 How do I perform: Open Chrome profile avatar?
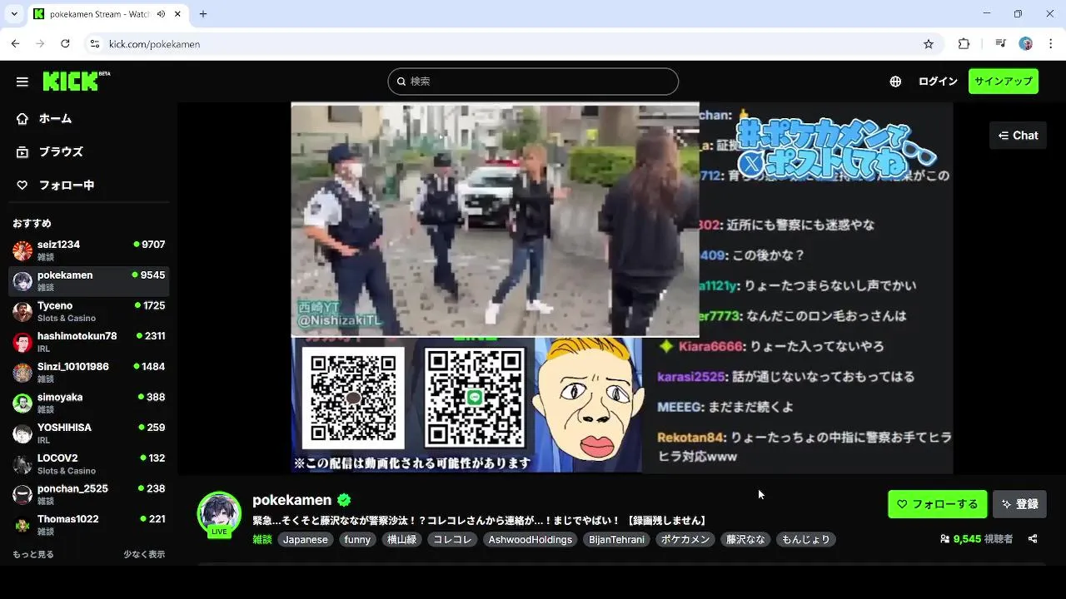pos(1026,44)
